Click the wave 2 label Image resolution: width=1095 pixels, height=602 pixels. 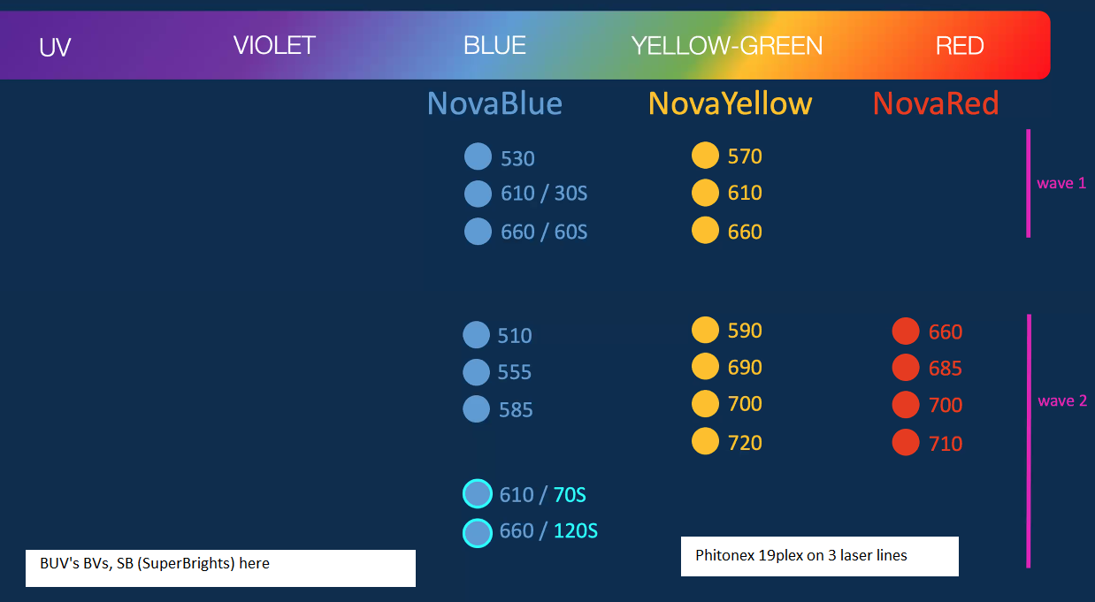[x=1062, y=401]
